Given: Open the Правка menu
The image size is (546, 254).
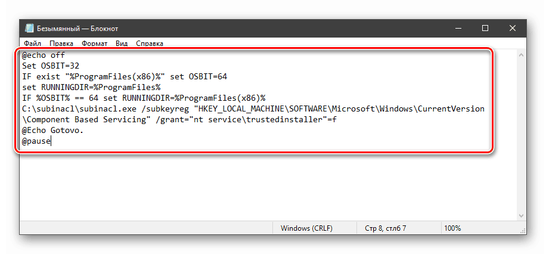Looking at the screenshot, I should tap(61, 44).
